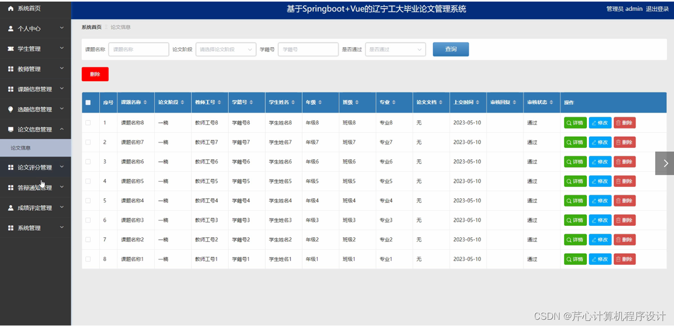Click the 学籍号 search input field

click(308, 49)
